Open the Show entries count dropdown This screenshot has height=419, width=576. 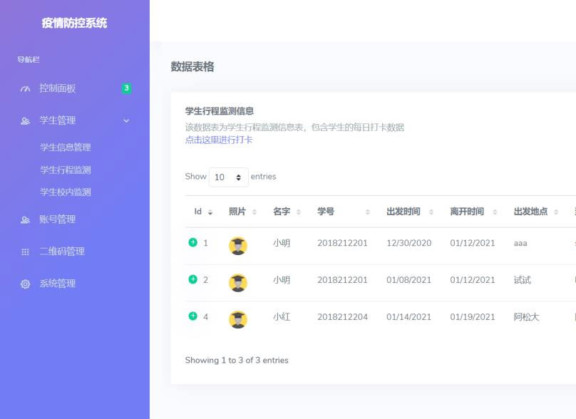point(229,177)
